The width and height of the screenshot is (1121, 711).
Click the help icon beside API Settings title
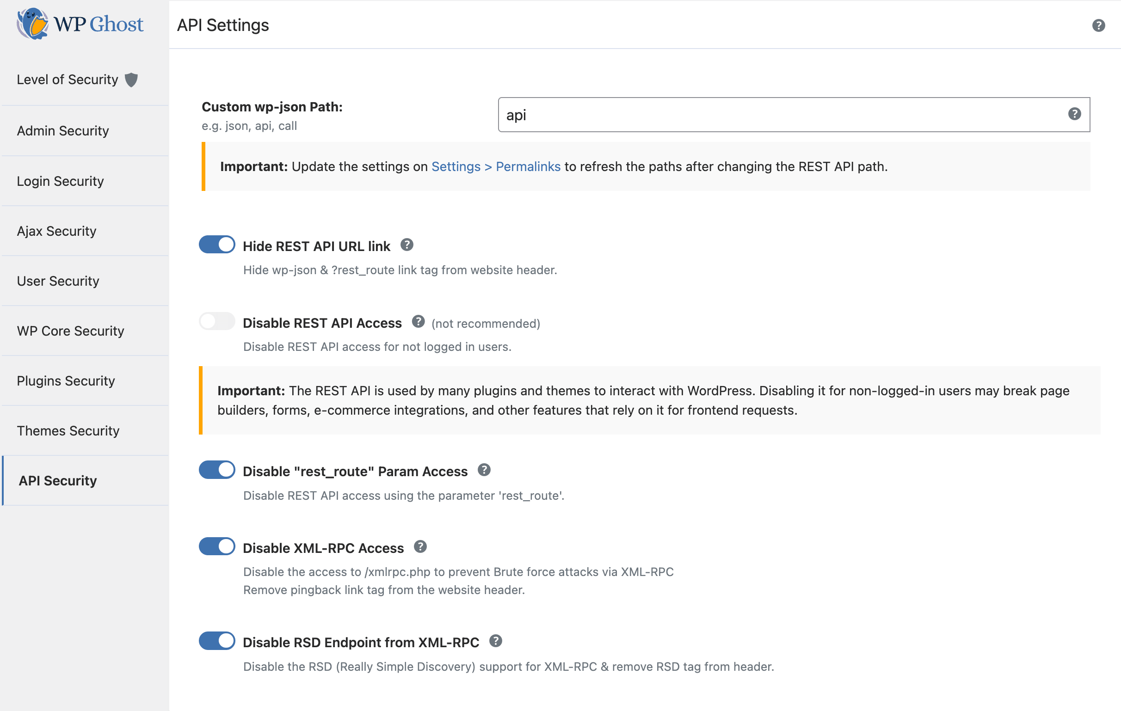click(x=1098, y=25)
